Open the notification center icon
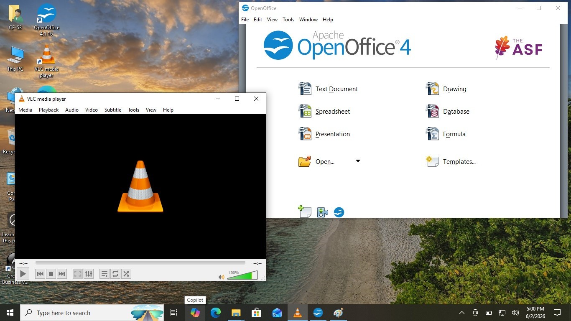Viewport: 571px width, 321px height. coord(557,313)
